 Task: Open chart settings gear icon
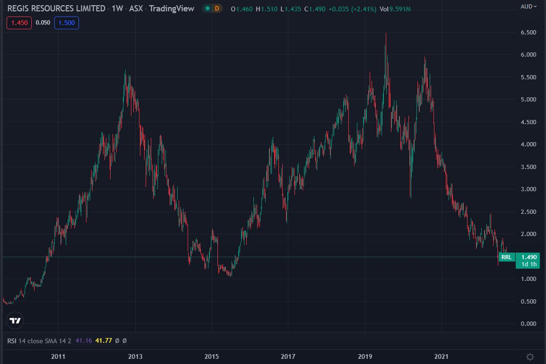(x=530, y=357)
